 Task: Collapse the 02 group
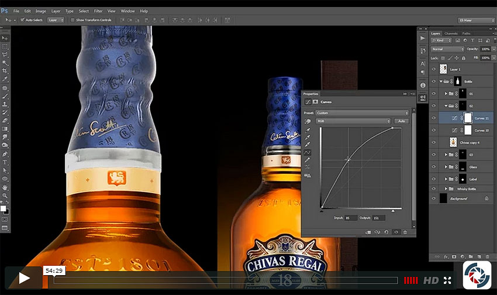[x=446, y=105]
